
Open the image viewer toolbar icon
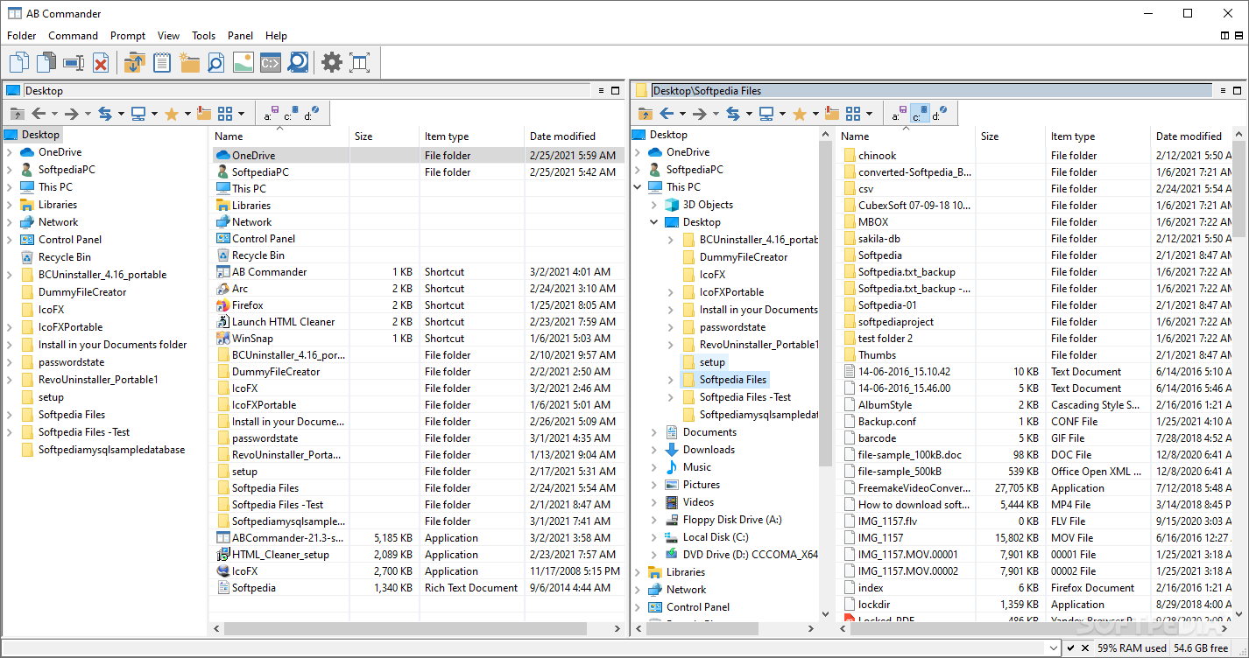point(243,62)
